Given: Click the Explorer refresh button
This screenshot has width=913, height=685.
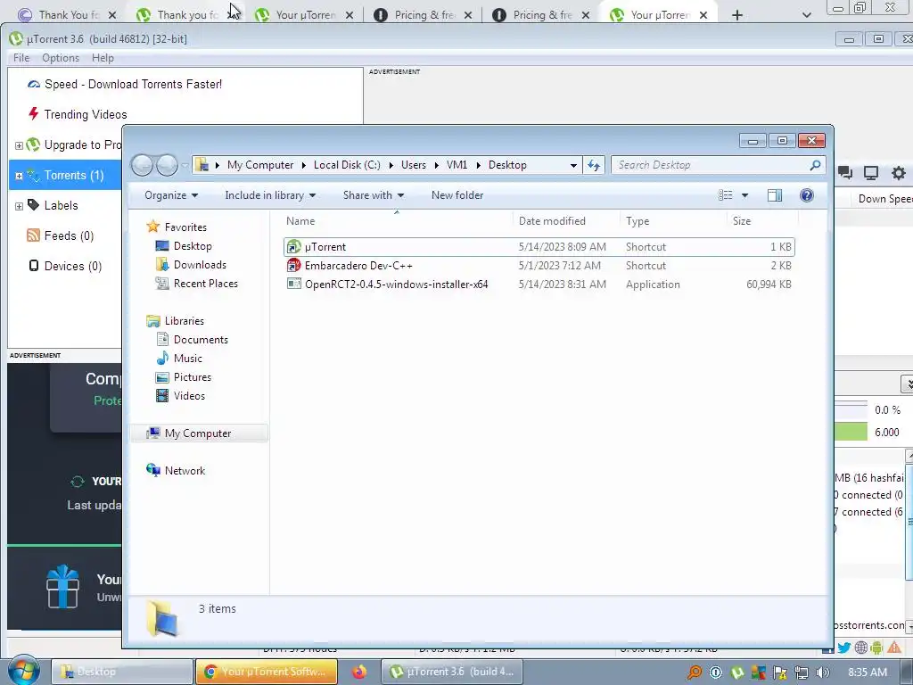Looking at the screenshot, I should [x=593, y=165].
